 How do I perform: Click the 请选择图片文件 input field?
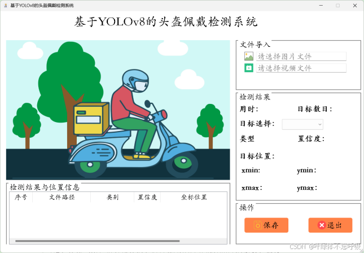(301, 56)
